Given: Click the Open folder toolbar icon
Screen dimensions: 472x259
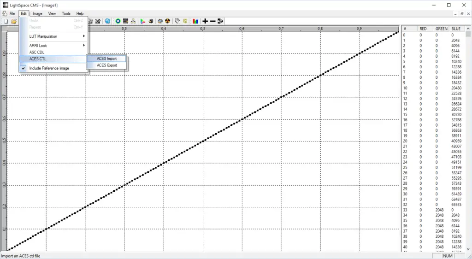Looking at the screenshot, I should [14, 21].
